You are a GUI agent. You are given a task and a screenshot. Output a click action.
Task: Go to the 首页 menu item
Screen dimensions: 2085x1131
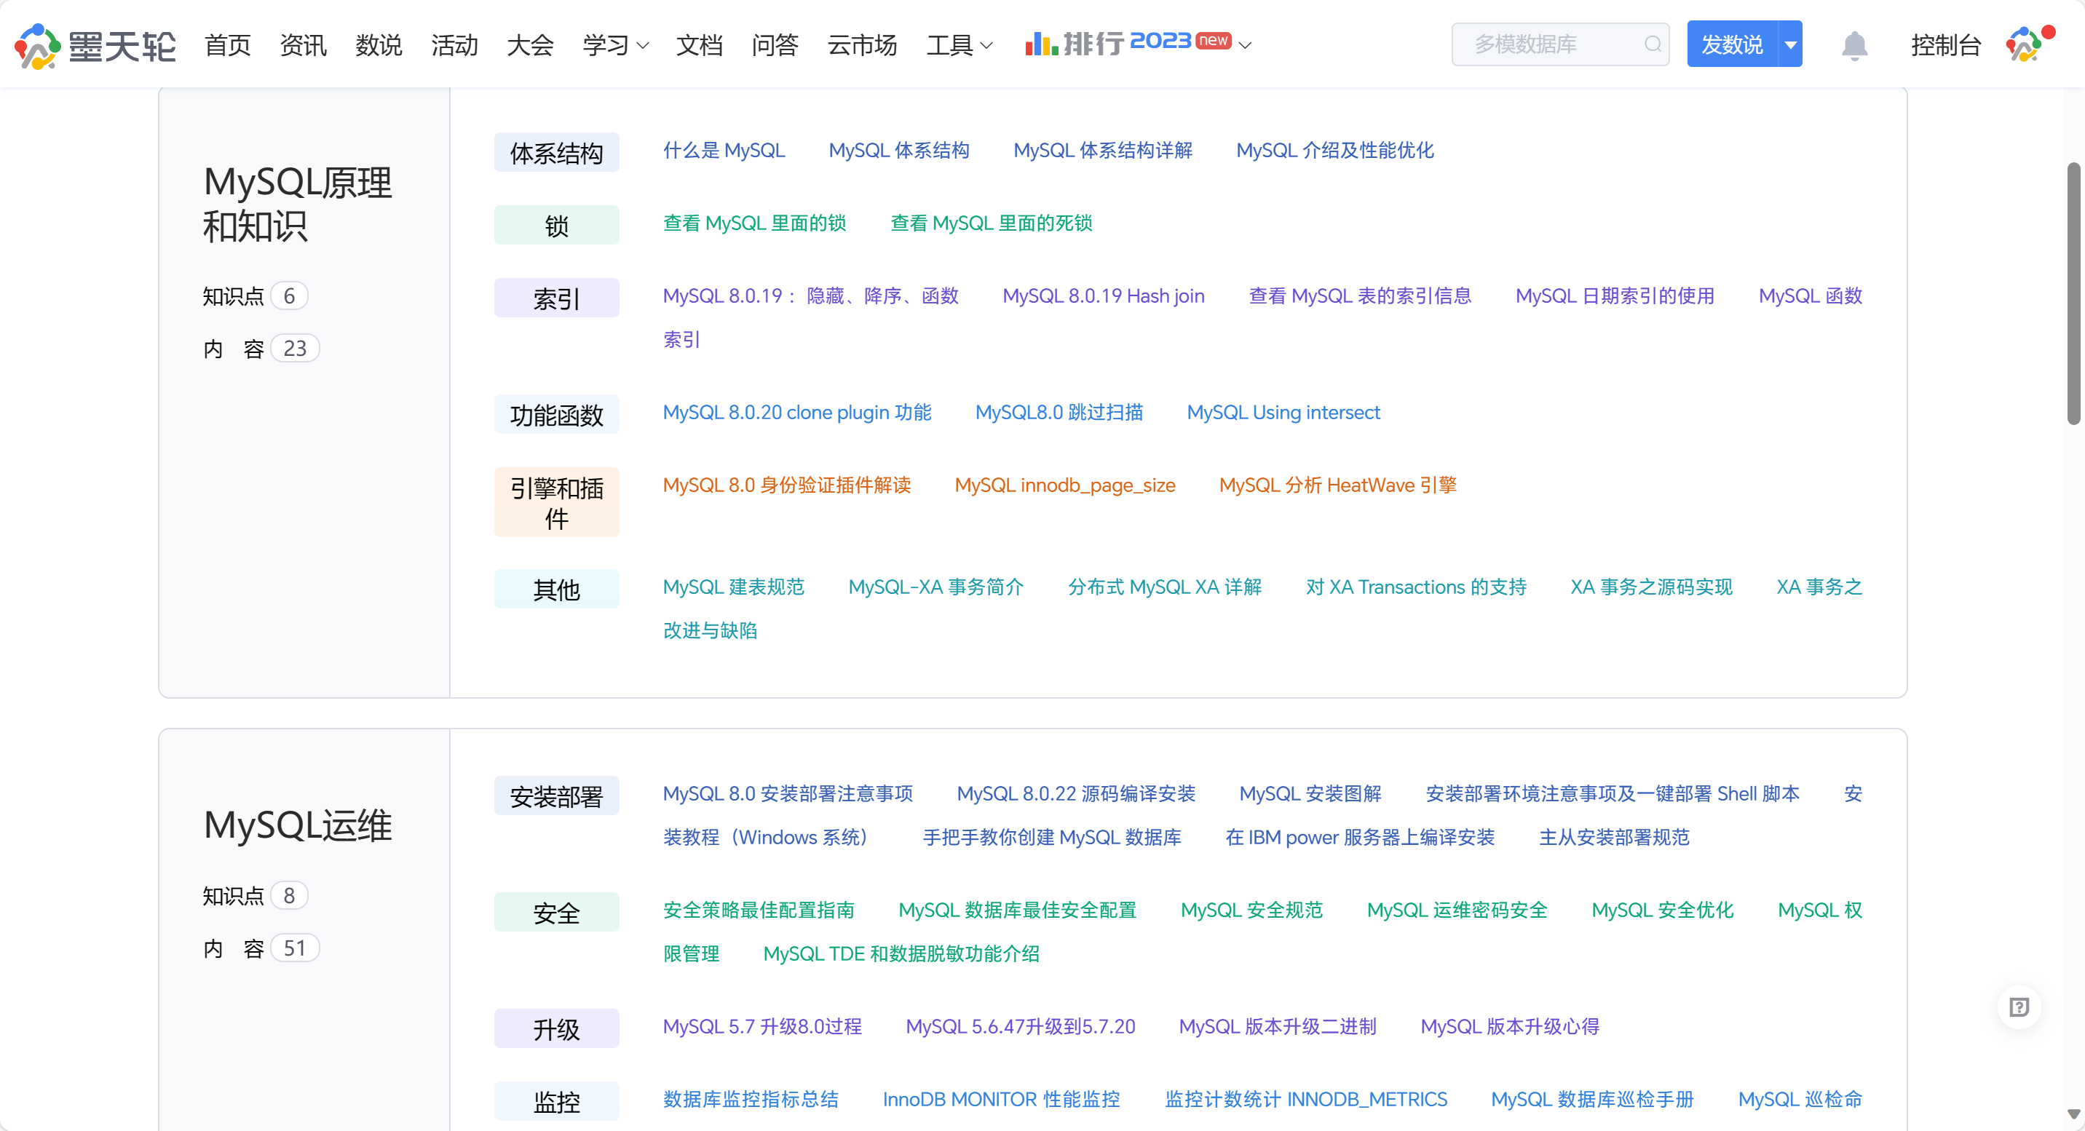click(x=227, y=44)
